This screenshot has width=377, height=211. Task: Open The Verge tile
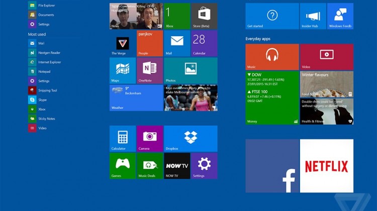(123, 43)
